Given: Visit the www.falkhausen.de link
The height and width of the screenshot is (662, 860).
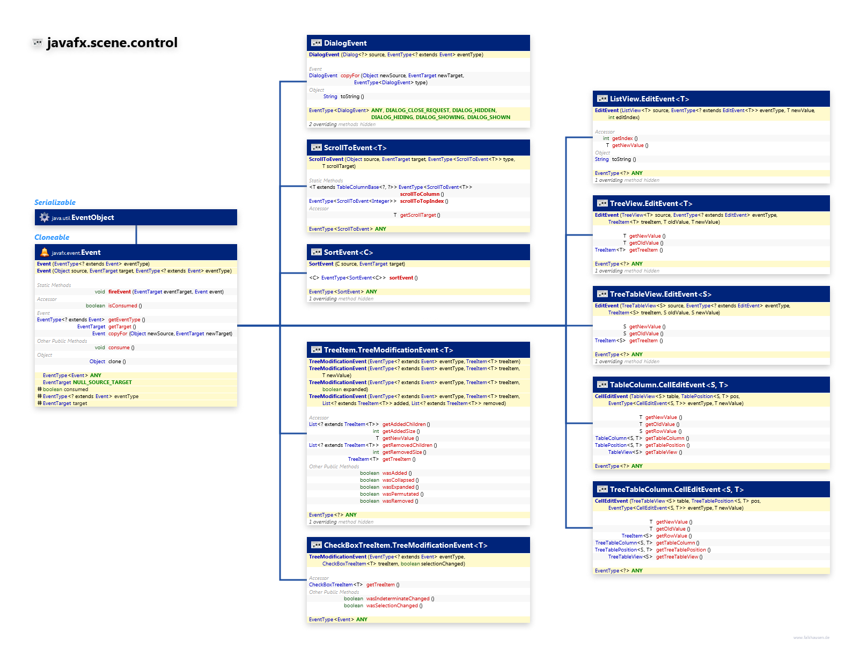Looking at the screenshot, I should tap(811, 637).
